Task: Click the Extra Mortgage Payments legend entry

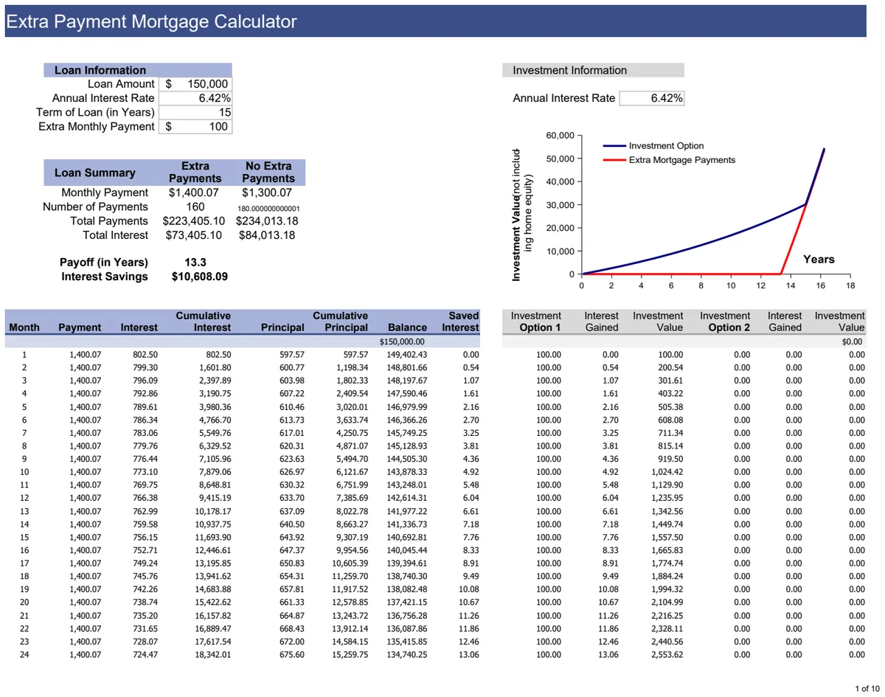Action: (x=681, y=159)
